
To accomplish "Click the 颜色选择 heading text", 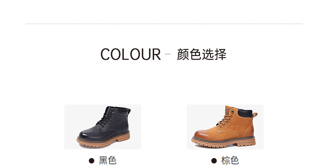I will point(202,54).
